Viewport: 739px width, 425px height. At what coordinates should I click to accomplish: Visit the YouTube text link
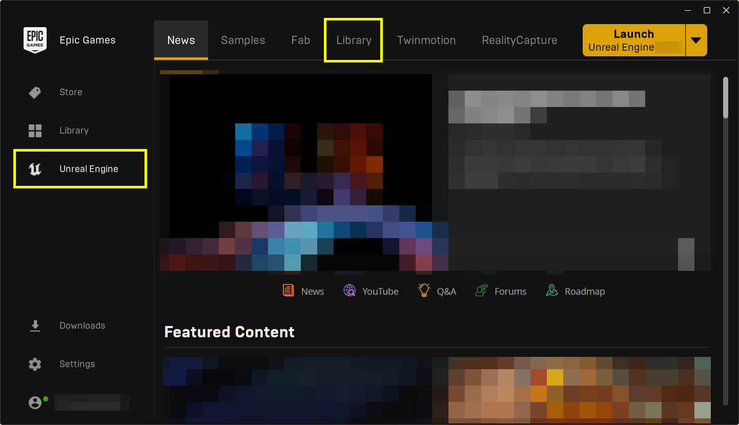[380, 291]
